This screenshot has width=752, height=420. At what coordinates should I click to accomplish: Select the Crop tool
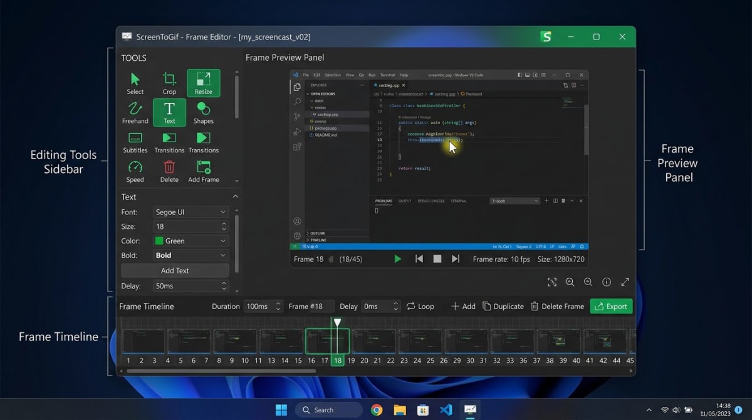coord(169,81)
